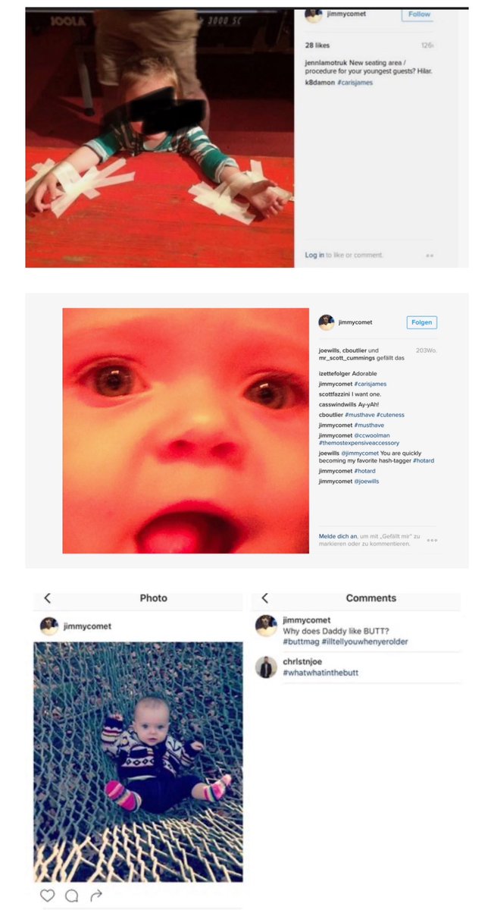Click jimmycomet avatar next to Folgen button
494x910 pixels.
(x=326, y=322)
